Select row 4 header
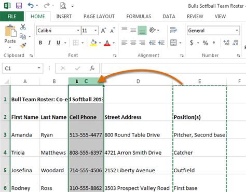Viewport: 246px width, 192px height. pos(5,153)
